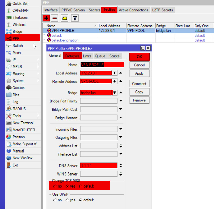Viewport: 214px width, 209px height.
Task: Click the minus remove profile icon
Action: [x=55, y=18]
